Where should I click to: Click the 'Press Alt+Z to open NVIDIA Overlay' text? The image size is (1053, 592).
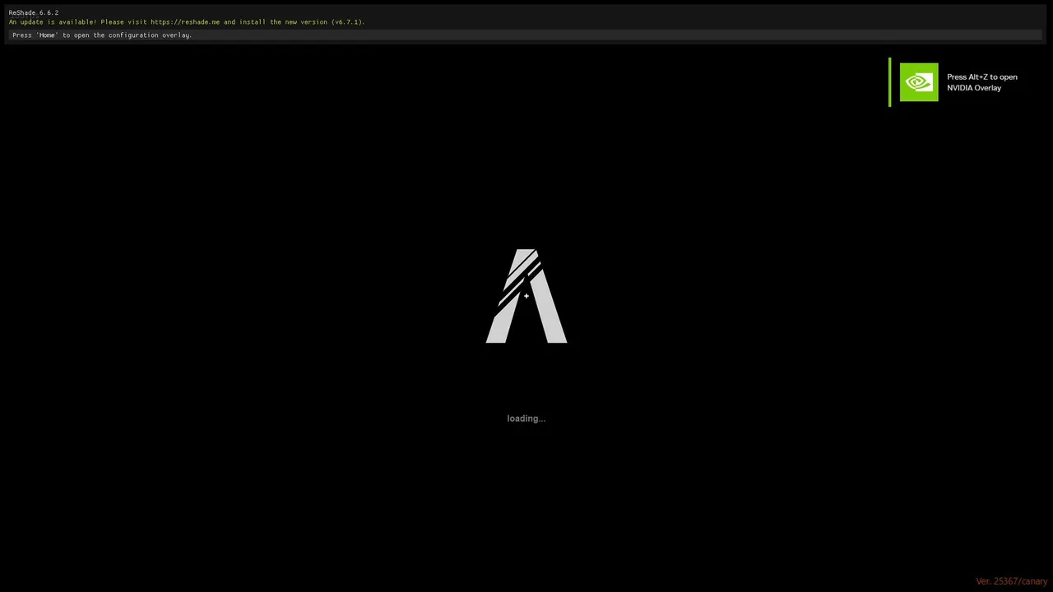pyautogui.click(x=982, y=82)
